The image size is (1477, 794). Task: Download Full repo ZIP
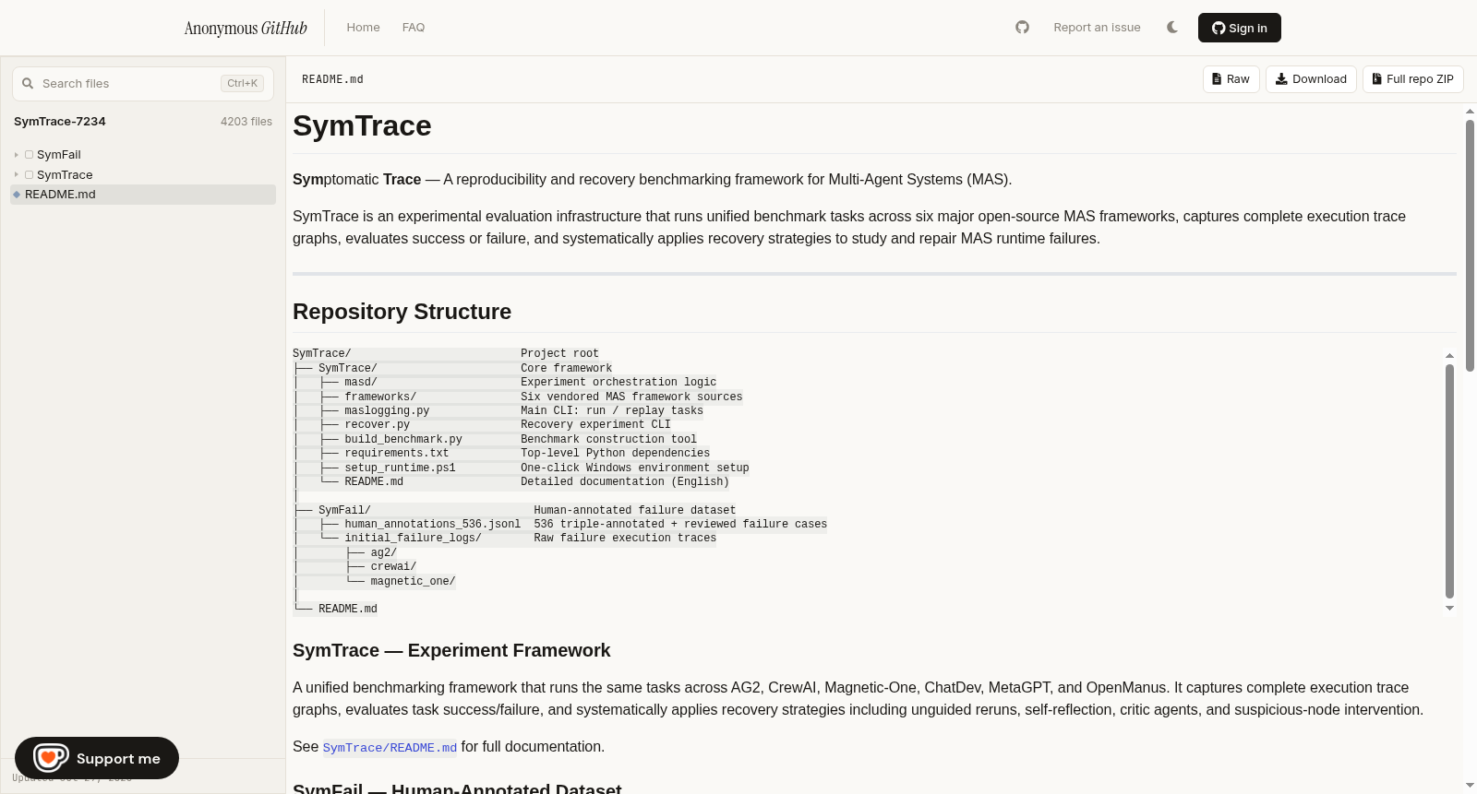tap(1413, 79)
